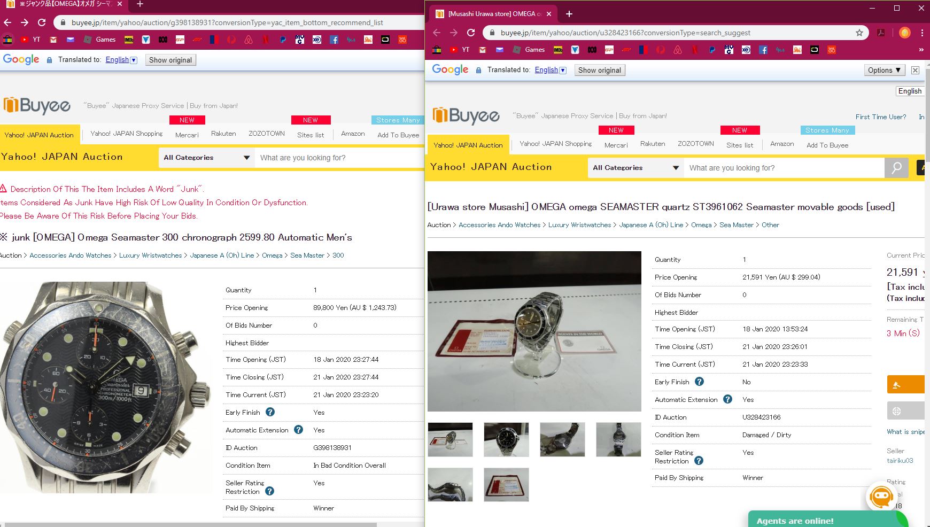
Task: Open the chat support robot icon
Action: click(881, 497)
